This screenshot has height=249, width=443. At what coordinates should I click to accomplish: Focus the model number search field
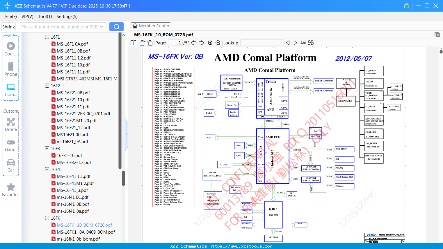pyautogui.click(x=60, y=27)
